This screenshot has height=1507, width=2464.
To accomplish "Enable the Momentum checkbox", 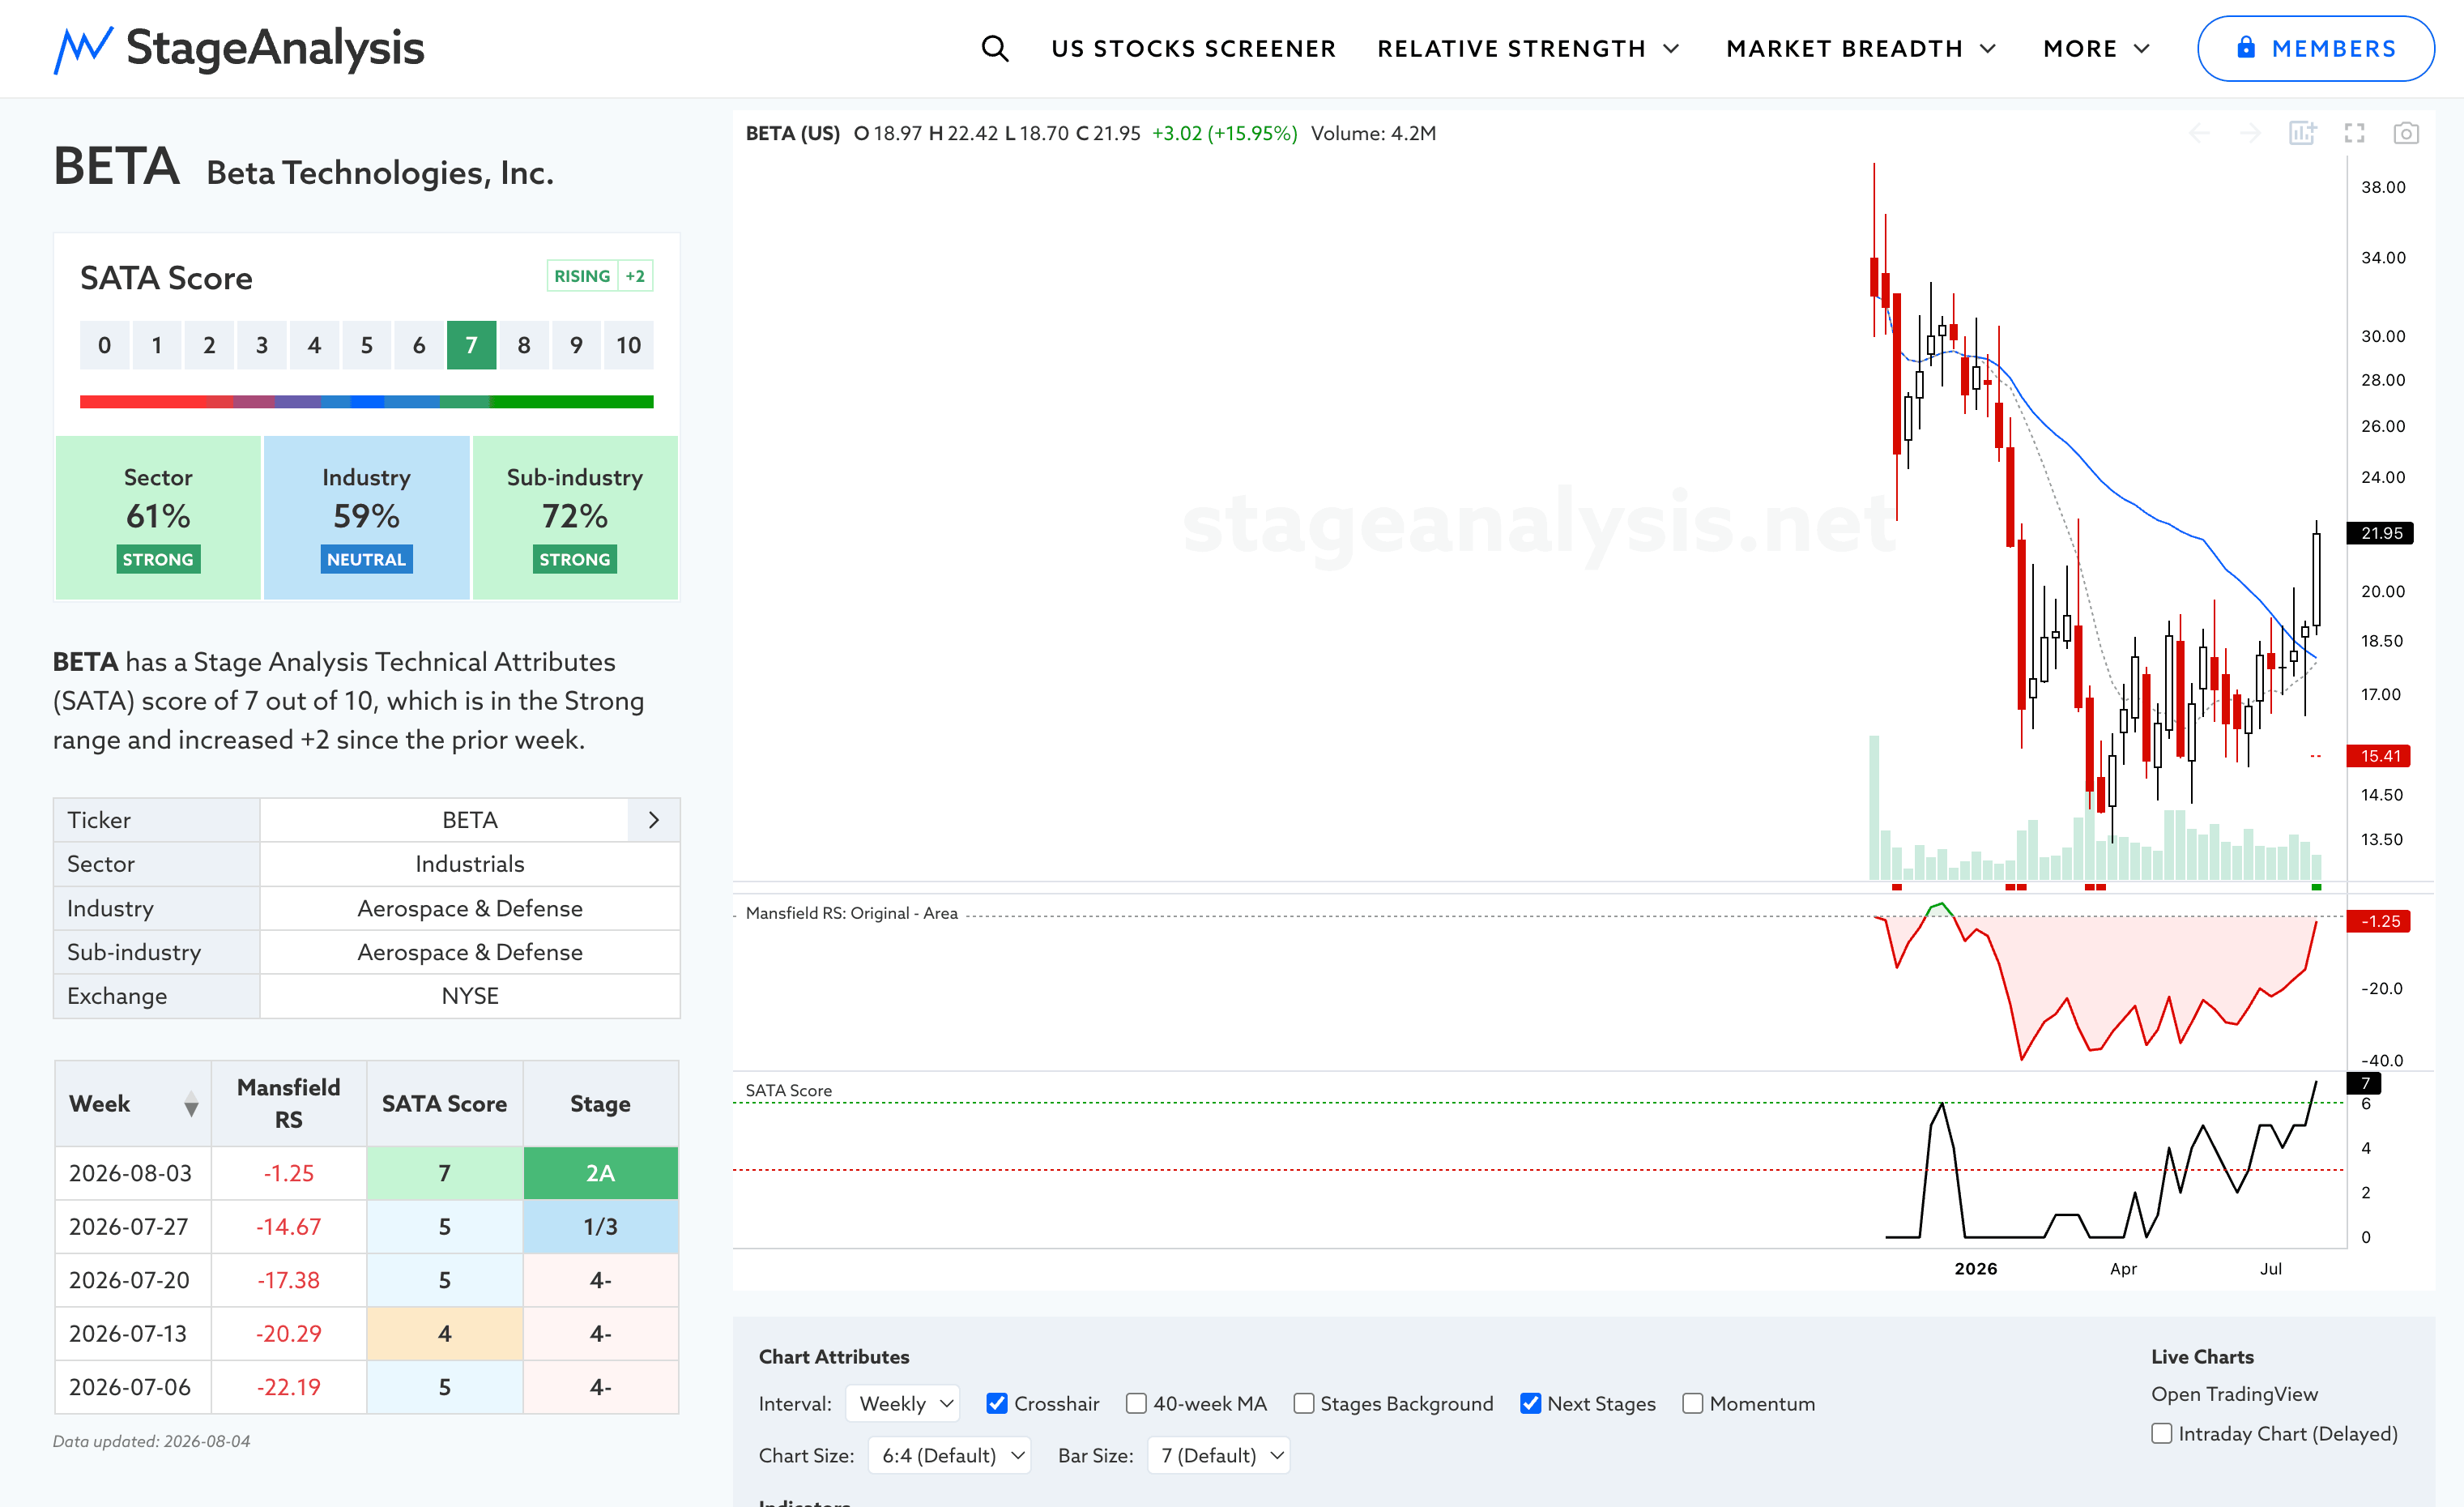I will tap(1692, 1403).
